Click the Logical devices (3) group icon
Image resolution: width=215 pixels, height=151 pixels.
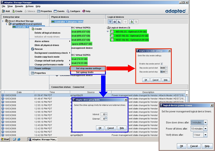[x=108, y=28]
